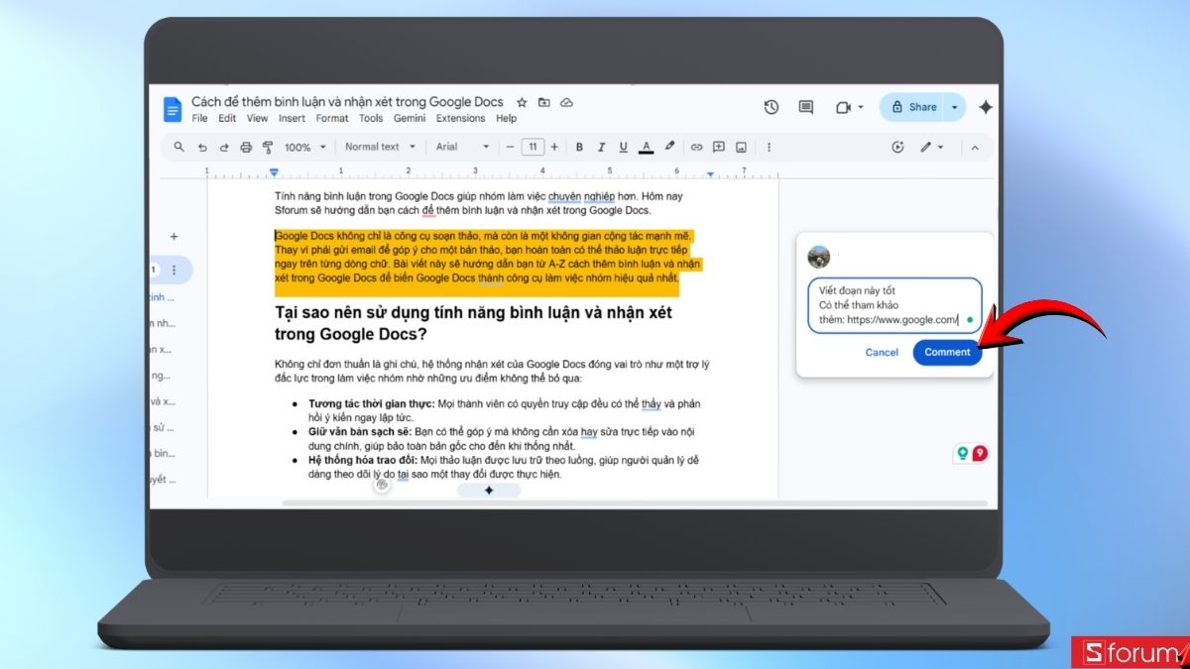Click the Share button

coord(913,107)
